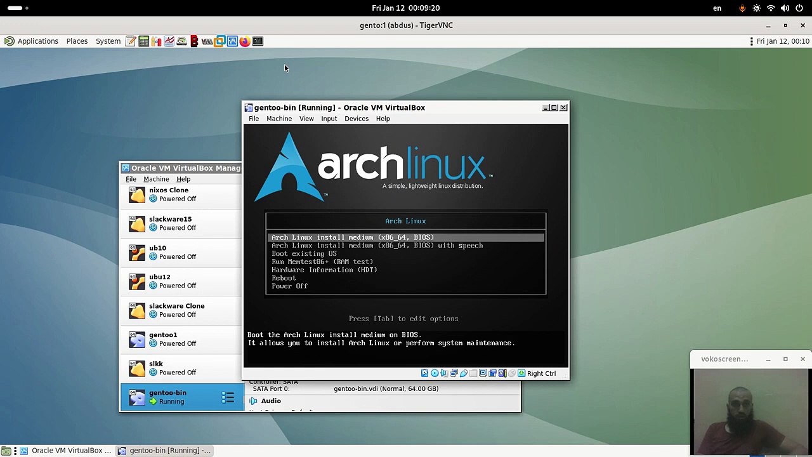The image size is (812, 457).
Task: Open the terminal launcher in the panel
Action: (x=258, y=41)
